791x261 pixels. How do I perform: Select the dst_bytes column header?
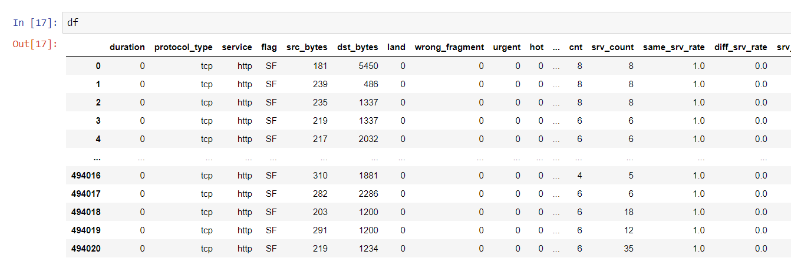[358, 47]
